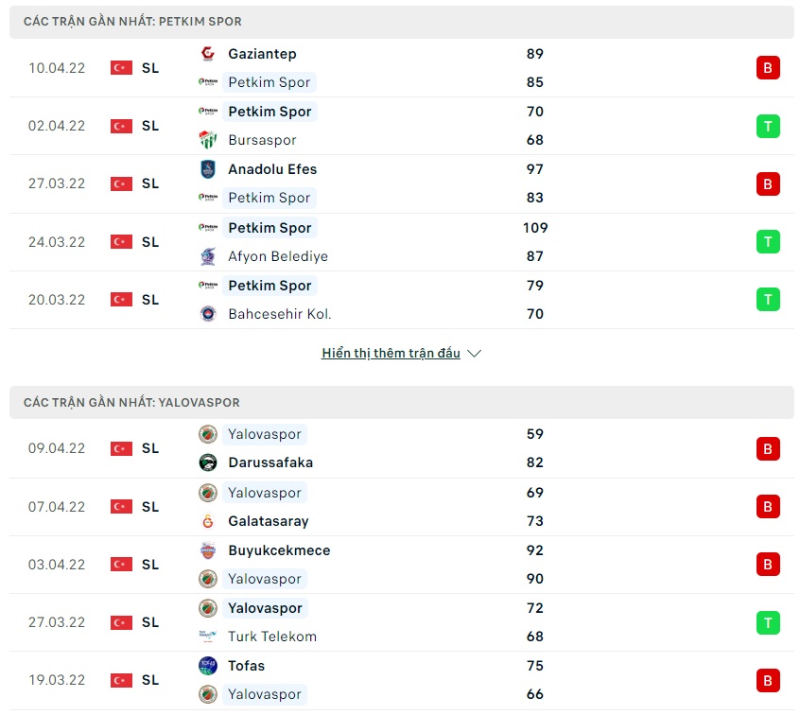
Task: Click the Tofas team logo
Action: coord(208,666)
